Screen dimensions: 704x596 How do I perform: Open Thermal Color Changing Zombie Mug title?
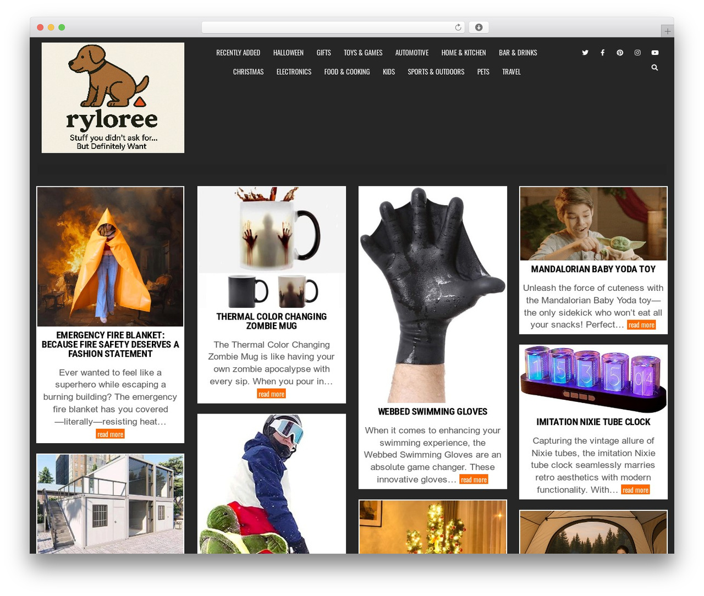click(272, 321)
